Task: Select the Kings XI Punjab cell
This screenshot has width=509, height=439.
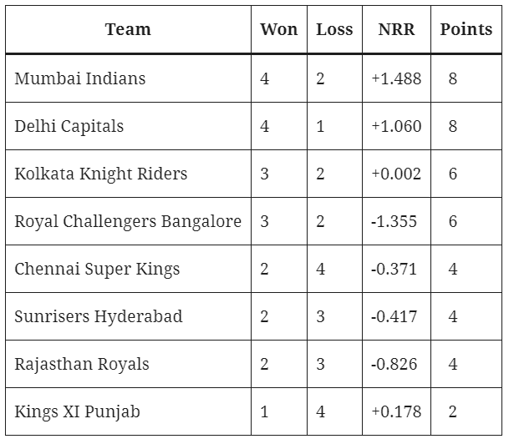Action: tap(128, 411)
